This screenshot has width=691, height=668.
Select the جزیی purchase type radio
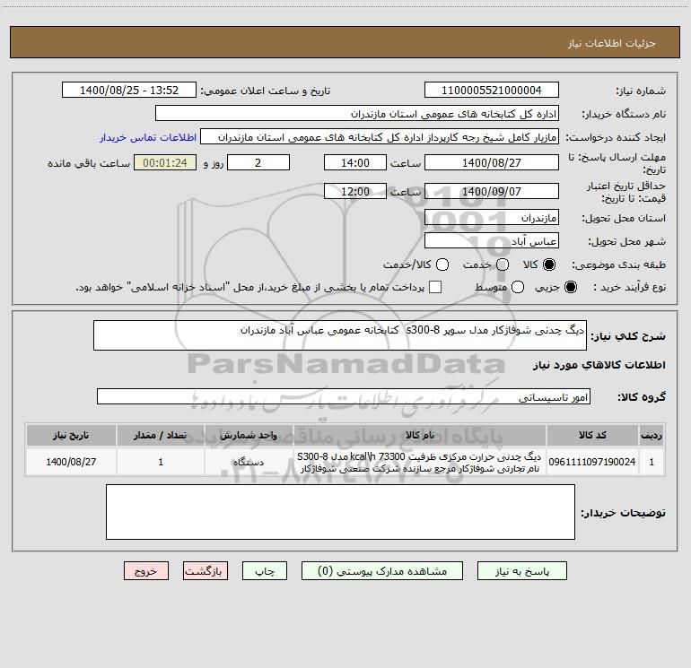(x=571, y=287)
